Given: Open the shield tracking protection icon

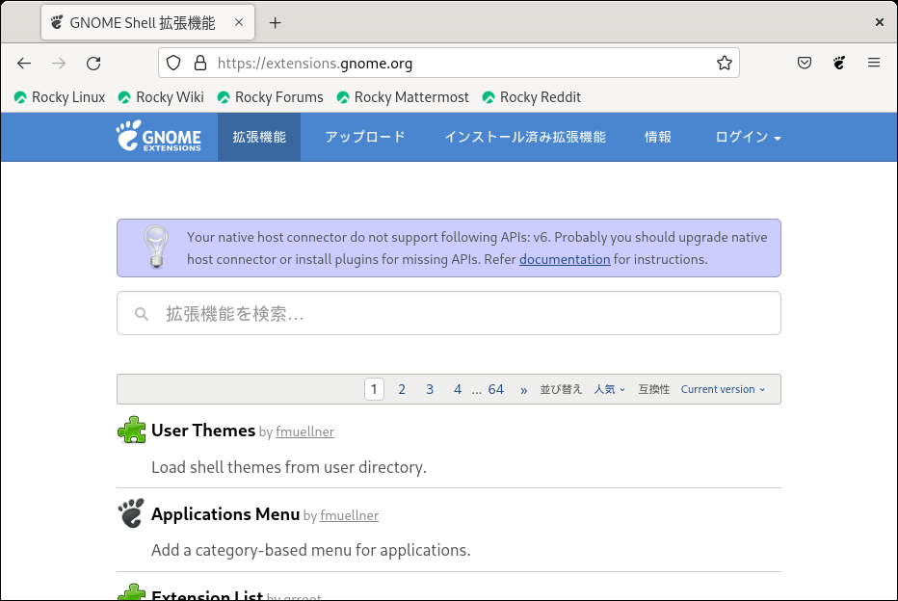Looking at the screenshot, I should click(x=173, y=63).
